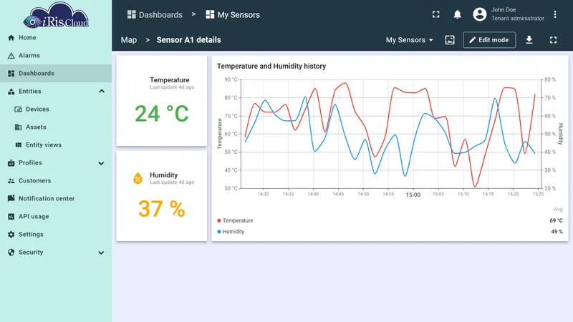Click the Settings gear icon

coord(11,235)
